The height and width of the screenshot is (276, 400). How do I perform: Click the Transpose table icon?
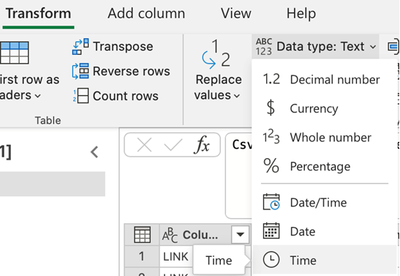80,46
